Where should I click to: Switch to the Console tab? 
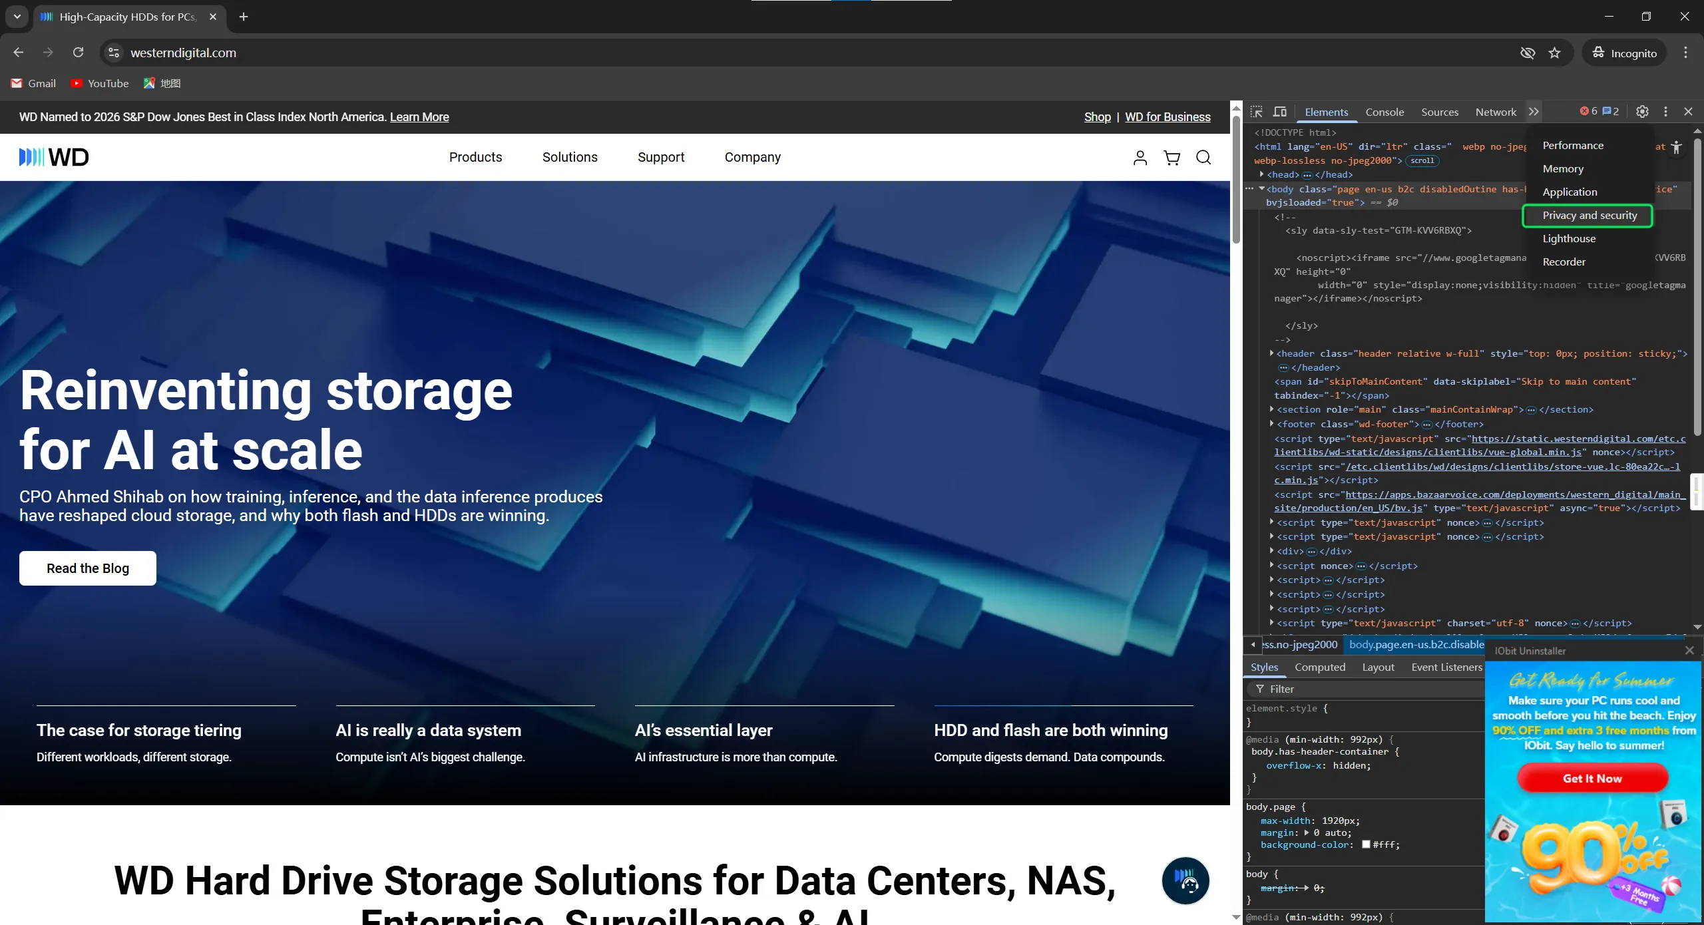(1384, 112)
